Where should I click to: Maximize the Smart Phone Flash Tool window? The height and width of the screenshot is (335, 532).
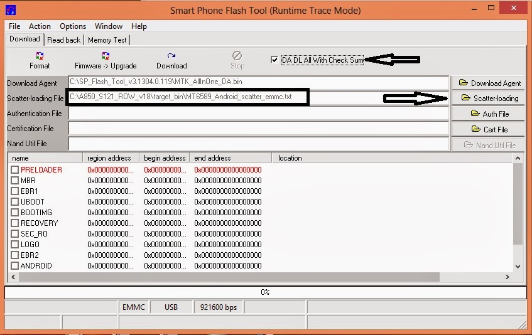[x=491, y=8]
